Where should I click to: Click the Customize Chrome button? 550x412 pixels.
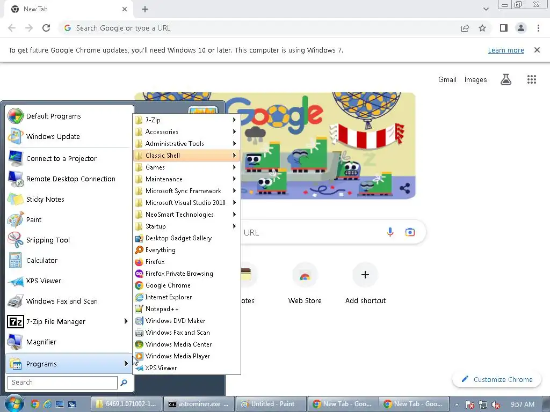pos(497,379)
